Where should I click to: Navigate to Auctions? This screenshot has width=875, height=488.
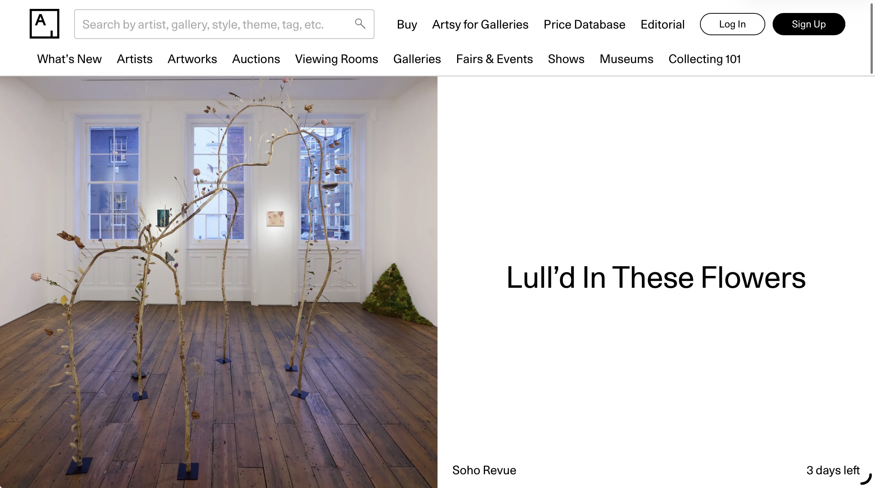pyautogui.click(x=256, y=59)
